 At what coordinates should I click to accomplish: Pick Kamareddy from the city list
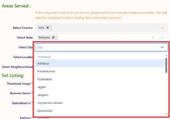pyautogui.click(x=45, y=111)
